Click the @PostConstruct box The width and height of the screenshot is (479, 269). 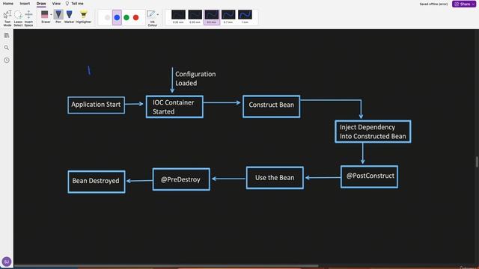pos(369,176)
